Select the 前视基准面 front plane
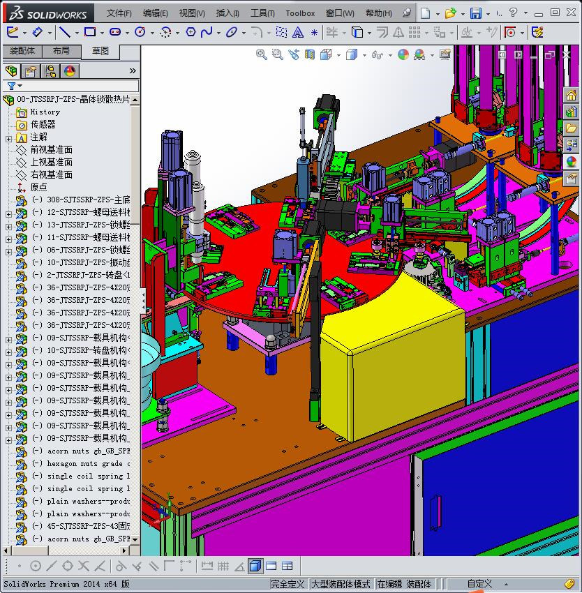 [51, 150]
